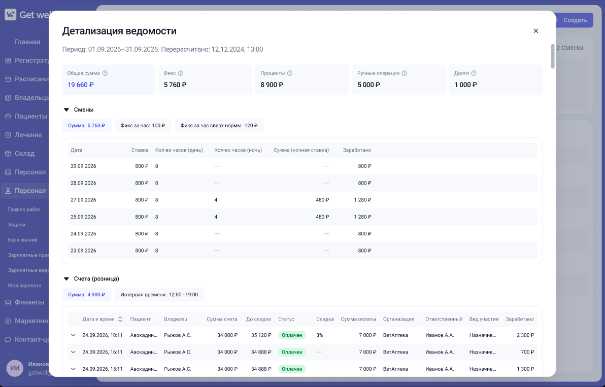Open the help tooltip beside Общая сумма
The width and height of the screenshot is (605, 387).
(x=105, y=73)
